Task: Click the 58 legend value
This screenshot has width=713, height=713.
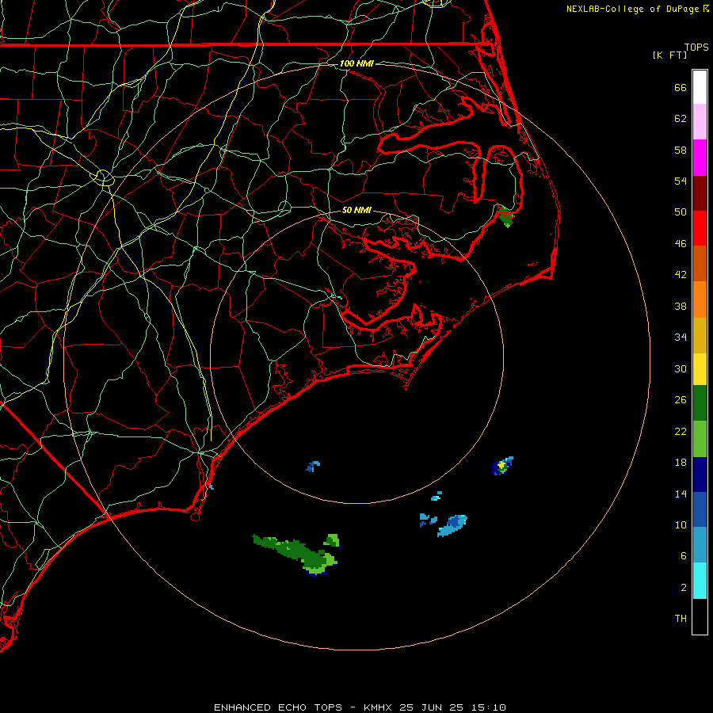Action: [x=681, y=150]
